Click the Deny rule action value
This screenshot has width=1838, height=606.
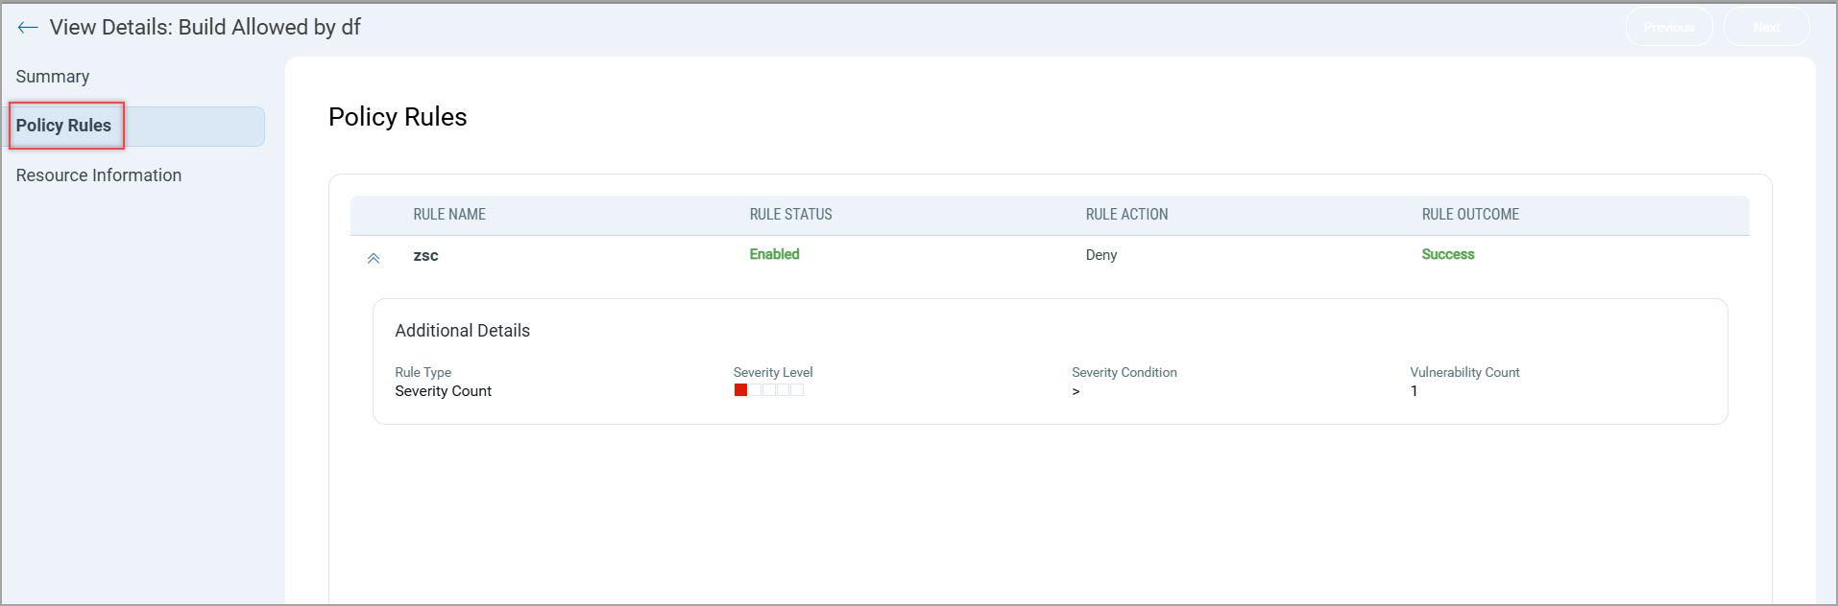1100,255
